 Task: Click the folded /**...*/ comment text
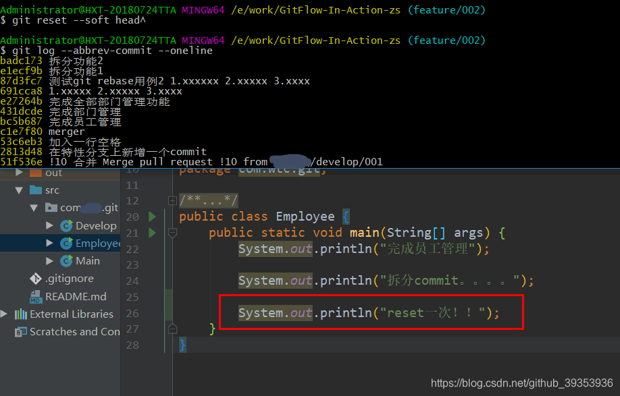coord(209,200)
